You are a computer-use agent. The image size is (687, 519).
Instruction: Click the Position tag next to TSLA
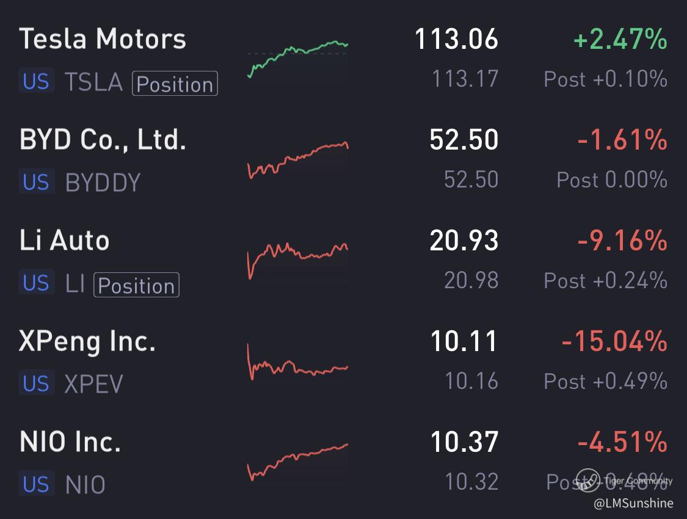coord(175,84)
